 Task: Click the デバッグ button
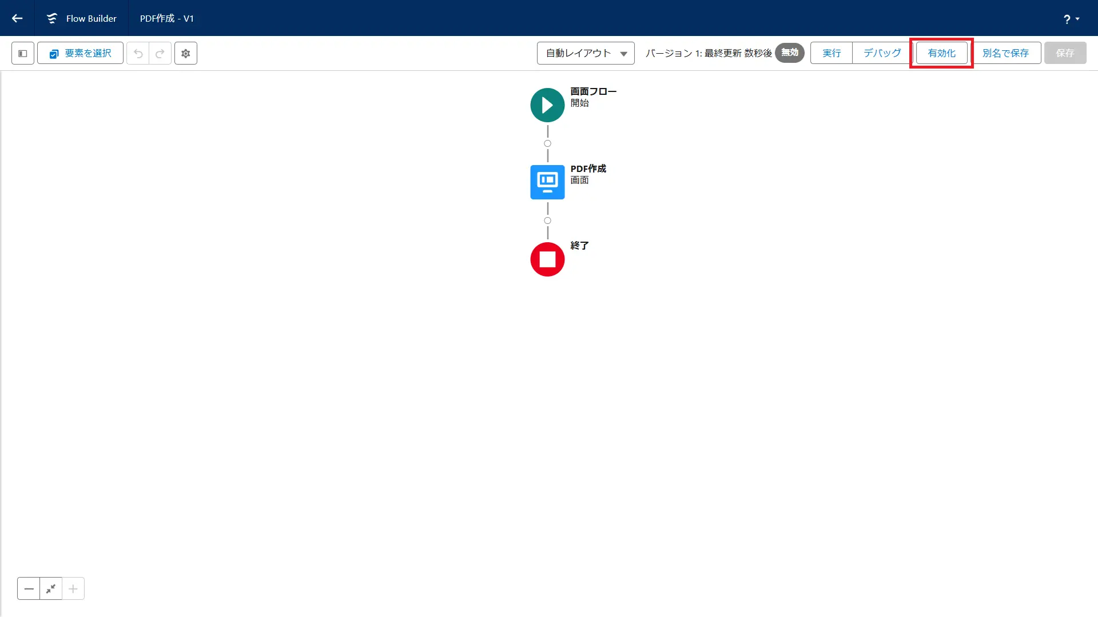(x=882, y=53)
